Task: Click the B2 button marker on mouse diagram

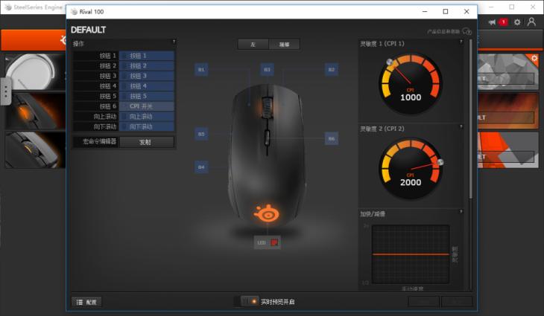Action: click(332, 70)
